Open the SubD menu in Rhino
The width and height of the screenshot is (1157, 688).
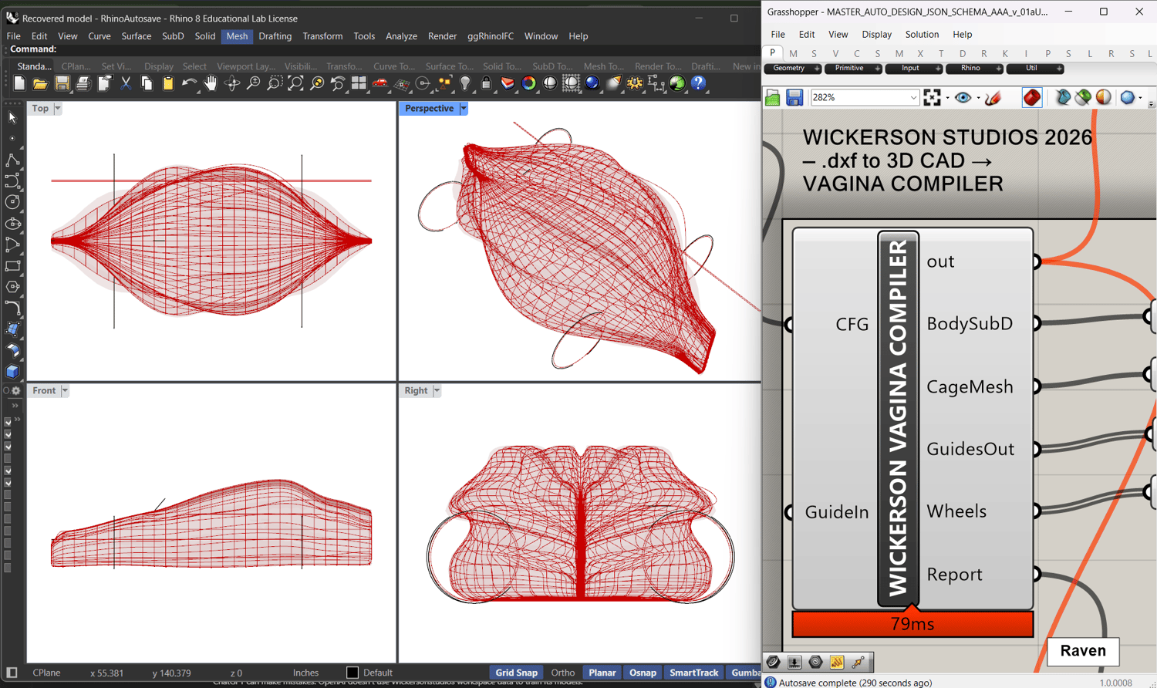tap(173, 36)
